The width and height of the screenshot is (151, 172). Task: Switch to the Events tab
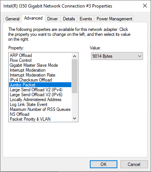coord(86,19)
